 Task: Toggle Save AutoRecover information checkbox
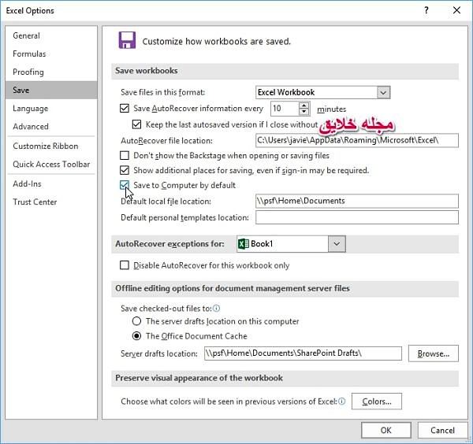point(125,109)
